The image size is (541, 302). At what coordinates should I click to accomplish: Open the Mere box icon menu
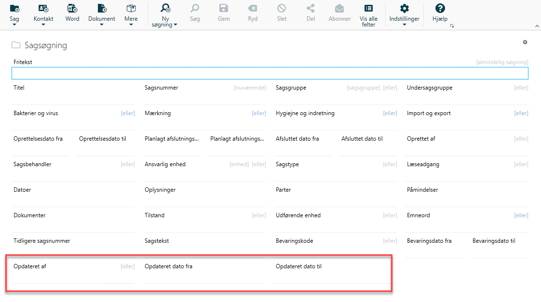[131, 8]
